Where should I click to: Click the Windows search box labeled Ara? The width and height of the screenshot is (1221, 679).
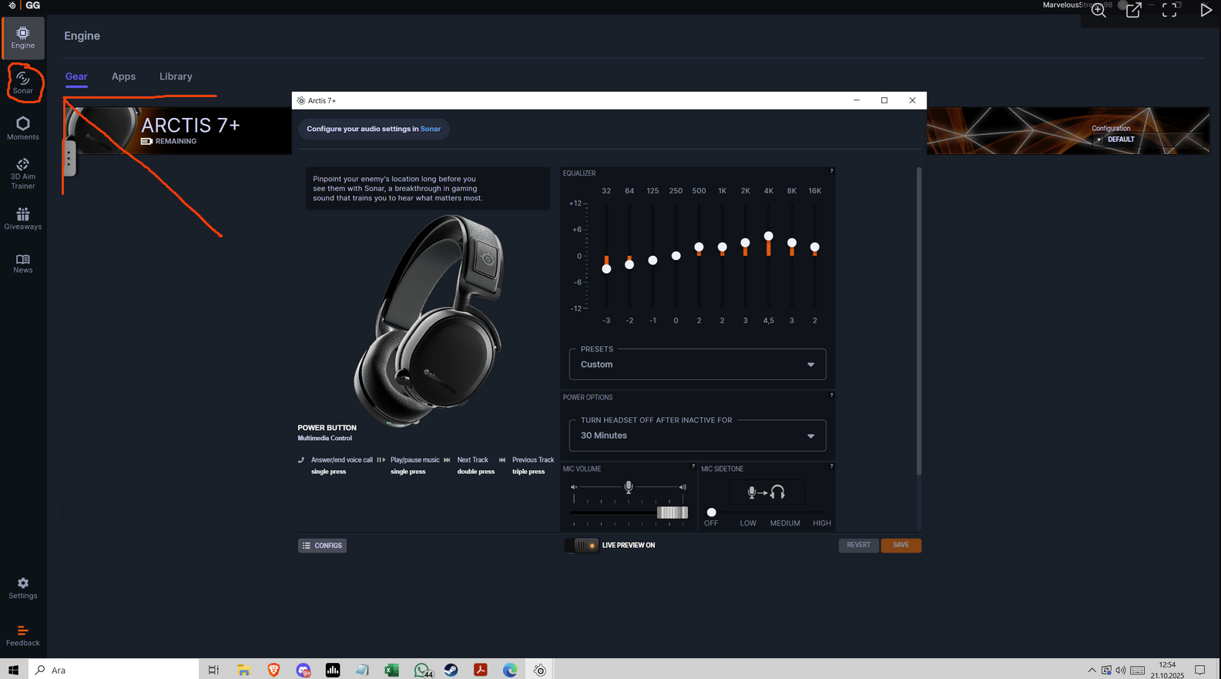114,670
